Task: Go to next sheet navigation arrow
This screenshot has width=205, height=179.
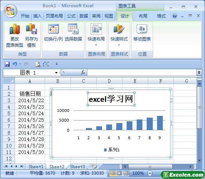Action: (16, 166)
